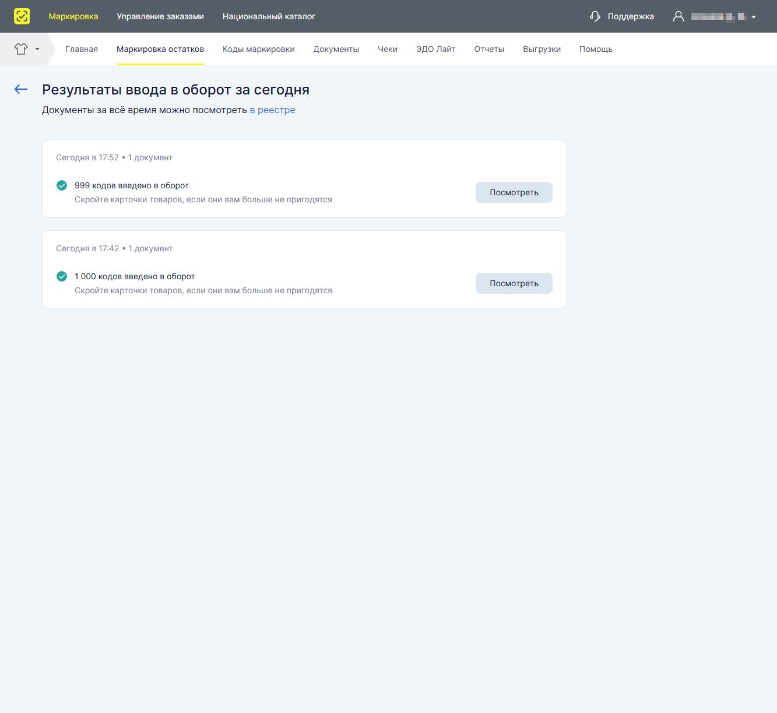Click Посмотреть for the 17:52 document
777x713 pixels.
coord(514,192)
